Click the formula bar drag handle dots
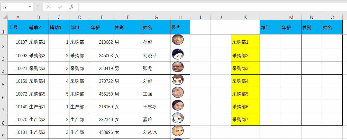This screenshot has height=140, width=347. click(x=38, y=7)
